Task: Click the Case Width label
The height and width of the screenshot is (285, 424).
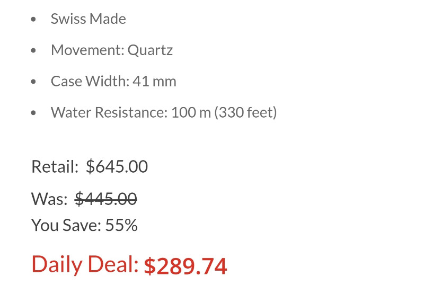Action: 90,81
